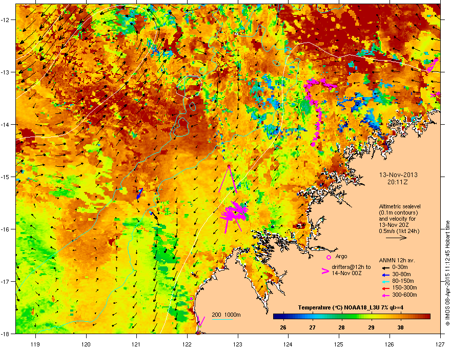Click longitude axis label 119
This screenshot has width=451, height=349.
(35, 344)
